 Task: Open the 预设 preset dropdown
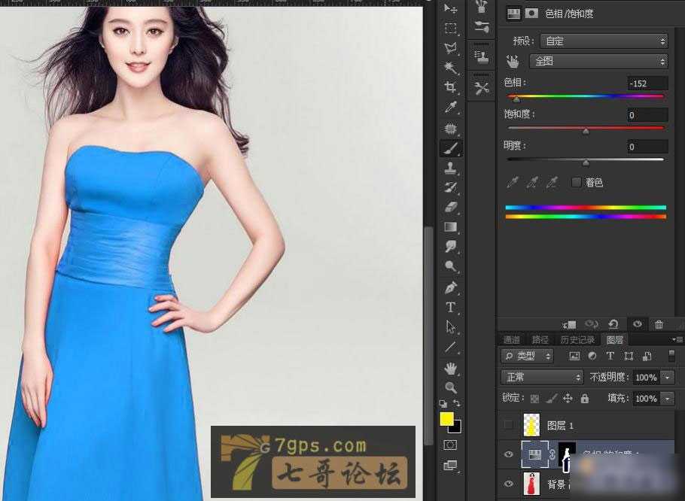604,41
